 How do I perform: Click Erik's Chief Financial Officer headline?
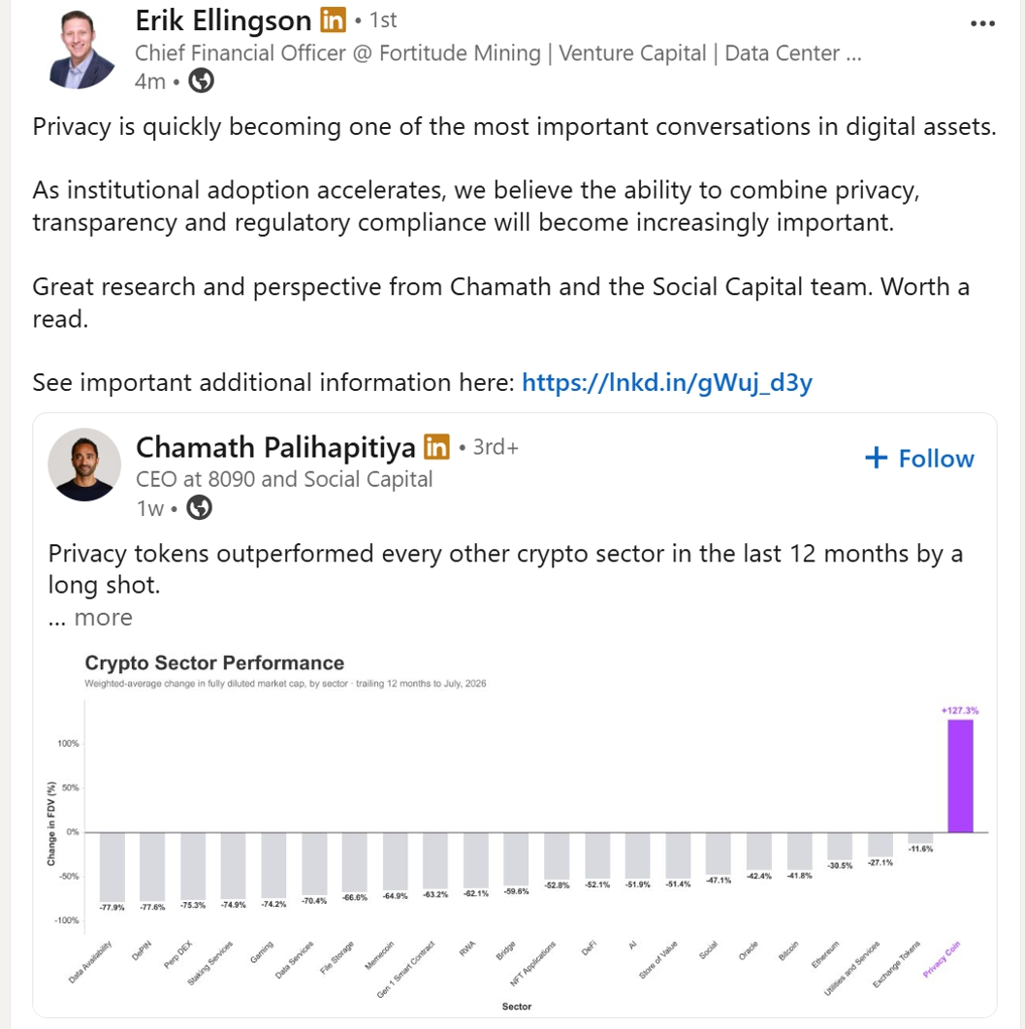pyautogui.click(x=498, y=53)
